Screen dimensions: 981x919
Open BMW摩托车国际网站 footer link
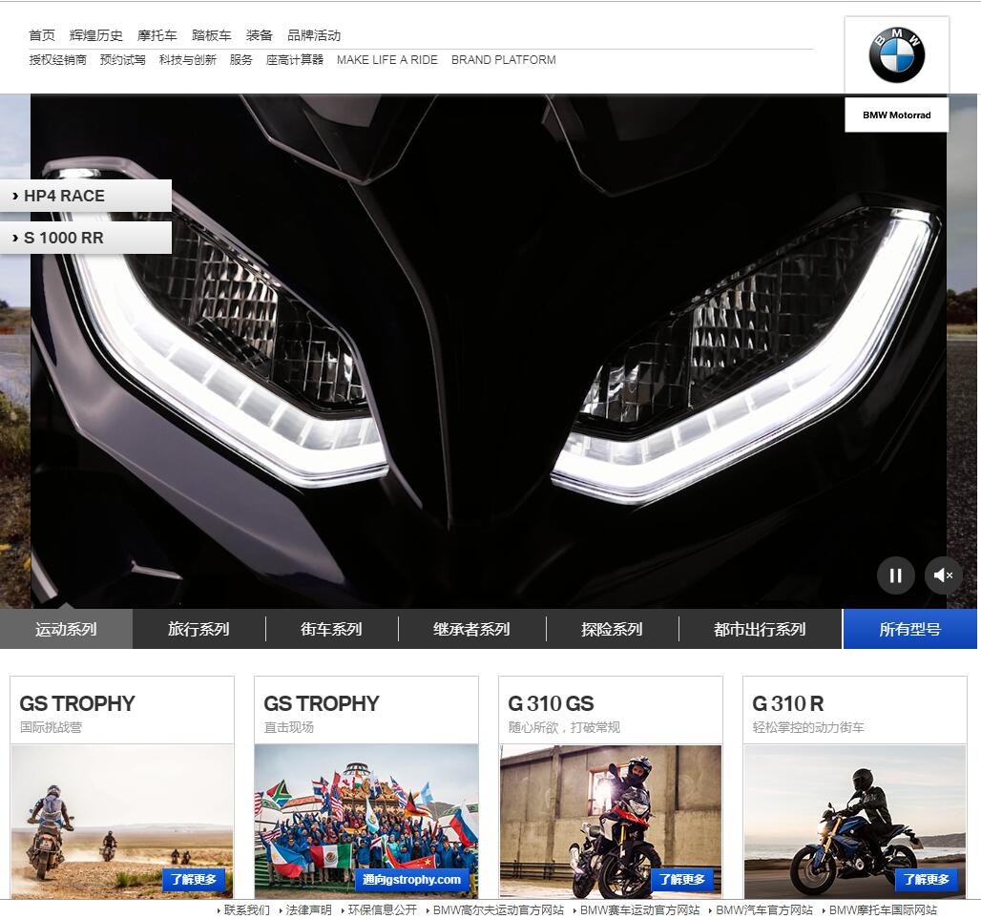pyautogui.click(x=884, y=910)
